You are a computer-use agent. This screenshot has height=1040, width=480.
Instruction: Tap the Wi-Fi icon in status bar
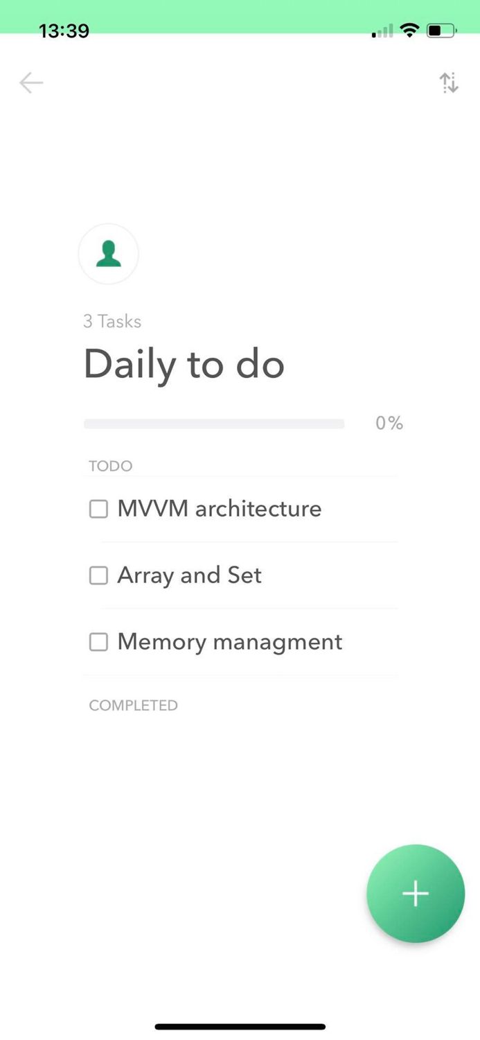(409, 31)
